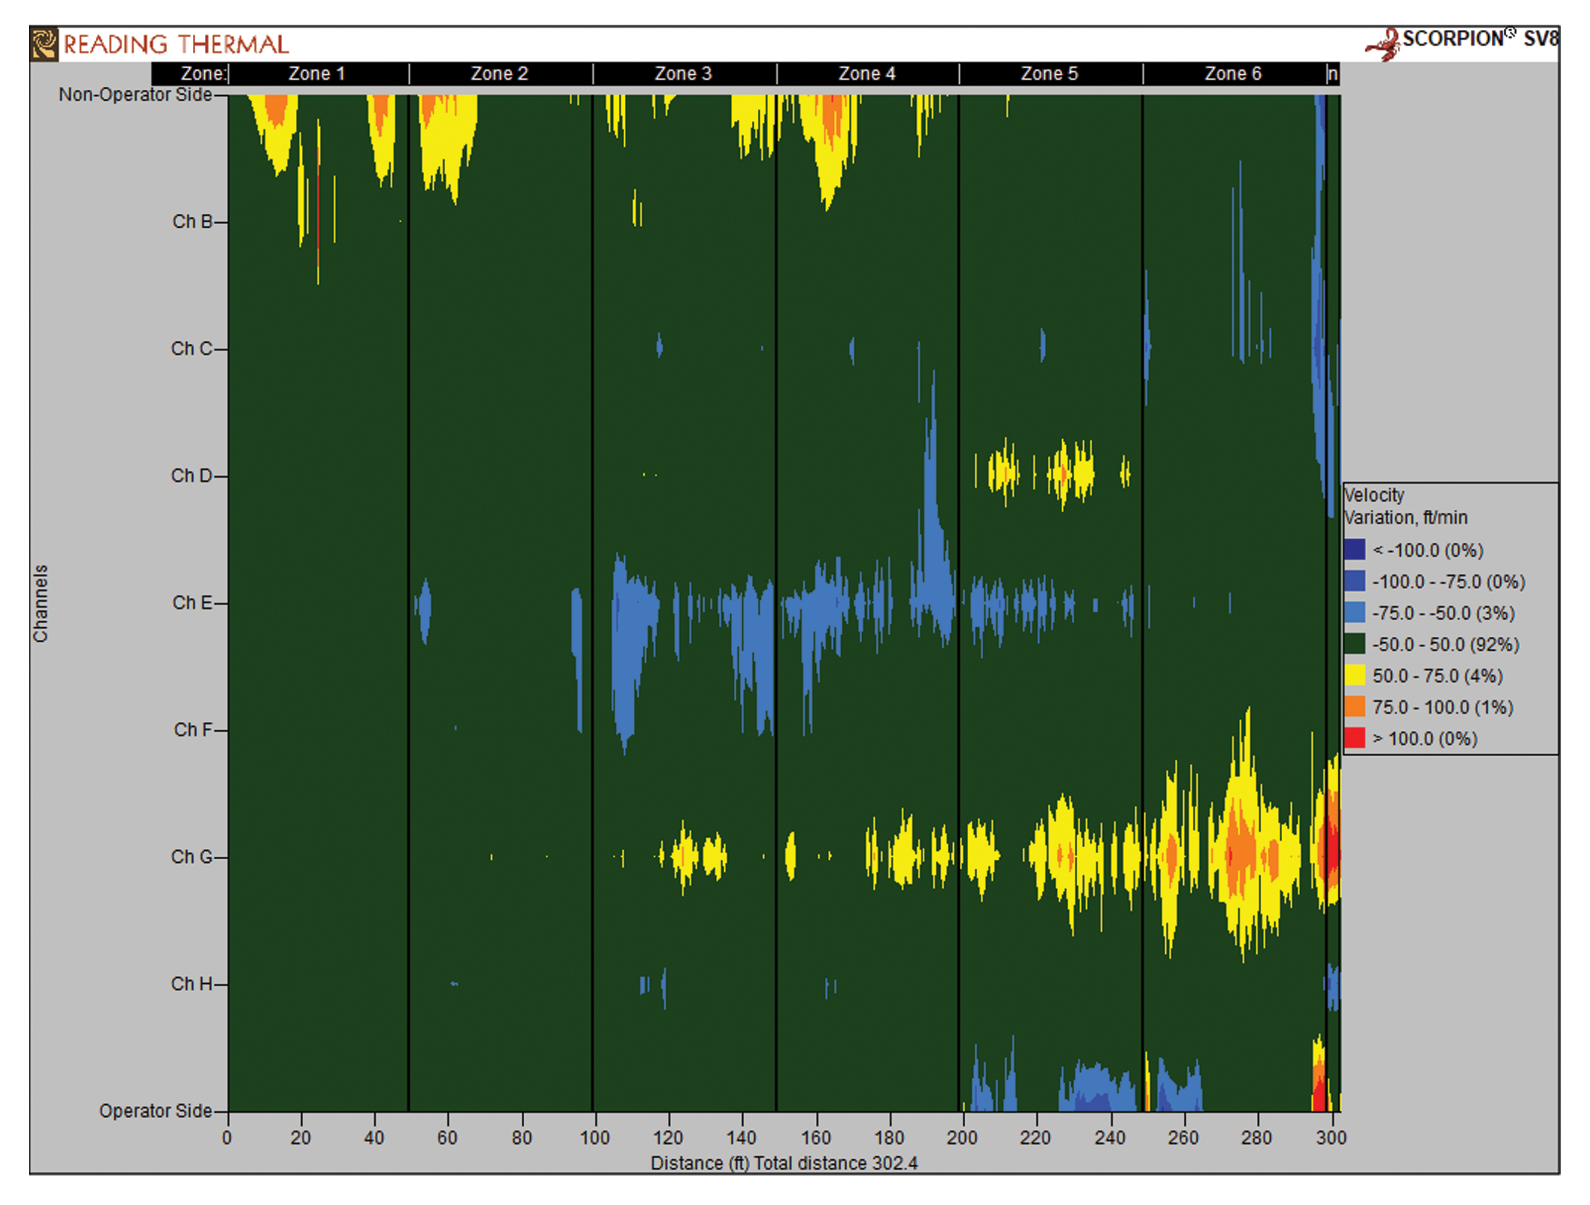This screenshot has height=1205, width=1590.
Task: Click the 'Ch C' channel label
Action: pyautogui.click(x=192, y=349)
